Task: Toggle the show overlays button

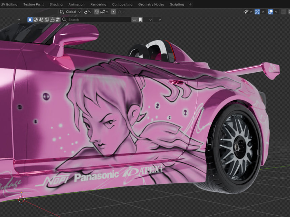Action: tap(271, 12)
